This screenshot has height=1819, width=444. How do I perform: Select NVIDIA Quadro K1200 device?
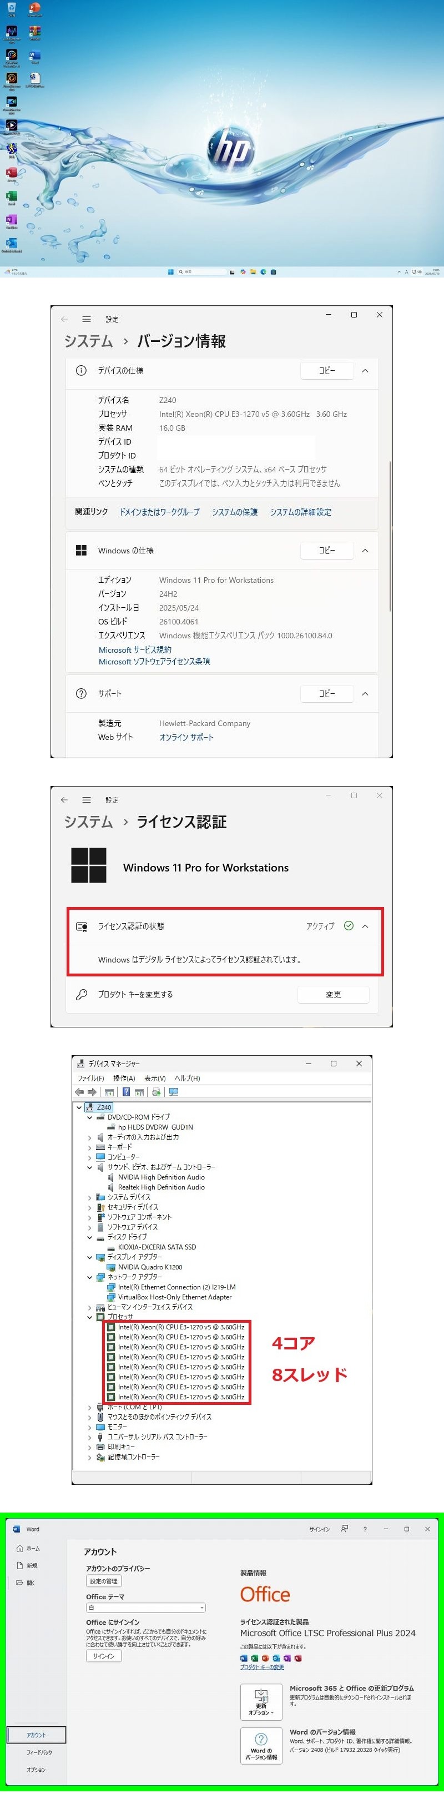(150, 1267)
